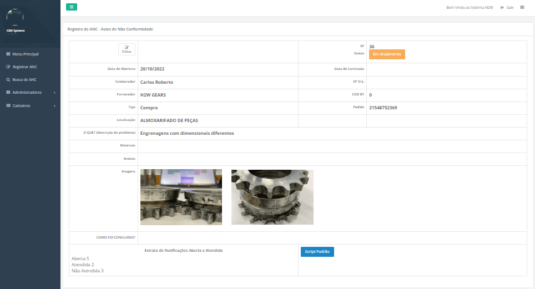Select type value Compra
Viewport: 535px width, 289px height.
tap(149, 108)
